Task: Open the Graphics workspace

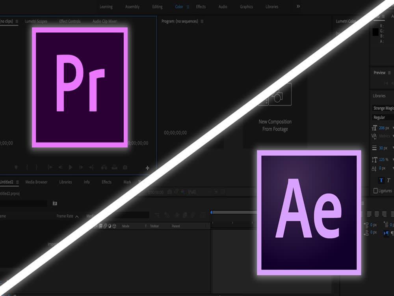Action: (x=246, y=7)
